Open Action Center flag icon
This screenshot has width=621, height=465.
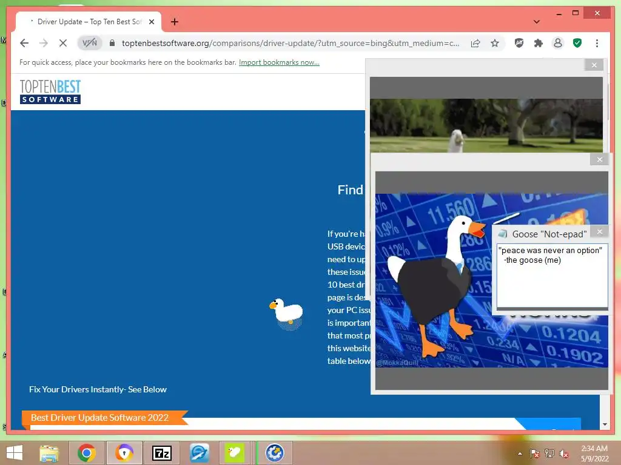(535, 453)
